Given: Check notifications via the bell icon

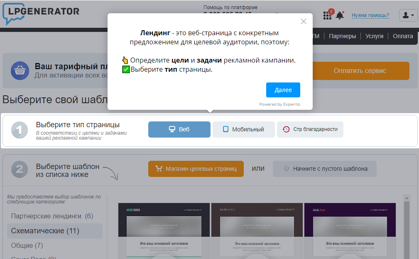Looking at the screenshot, I should point(340,15).
